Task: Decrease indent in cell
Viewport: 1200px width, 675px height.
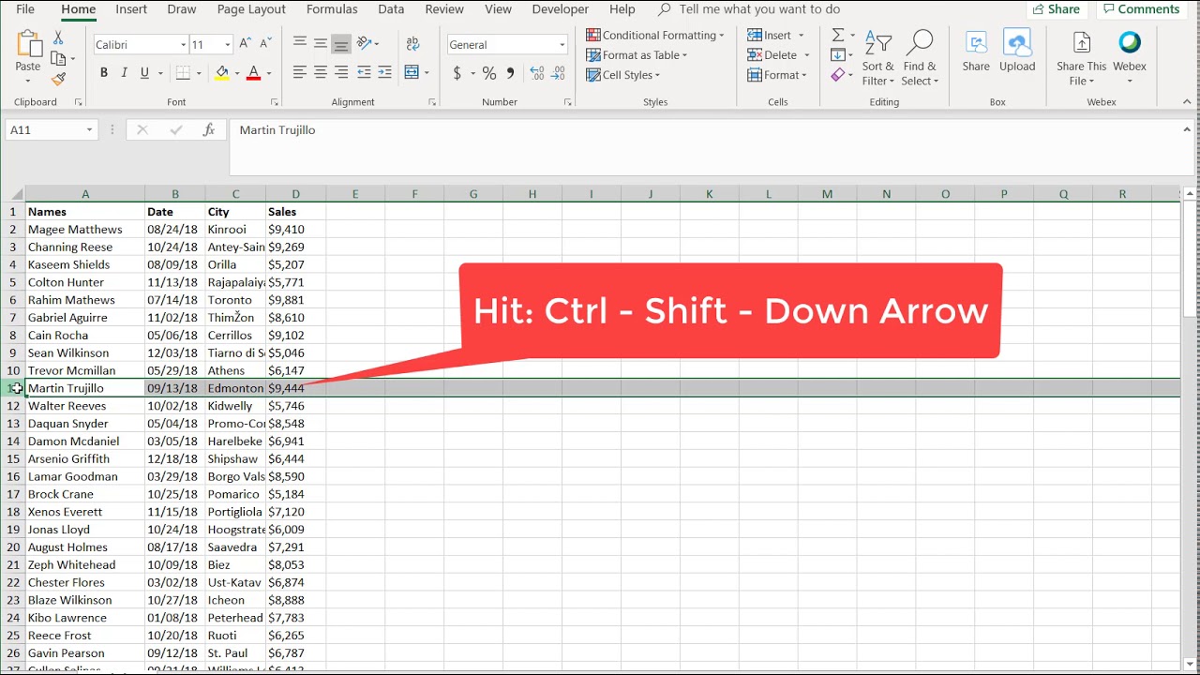Action: [365, 73]
